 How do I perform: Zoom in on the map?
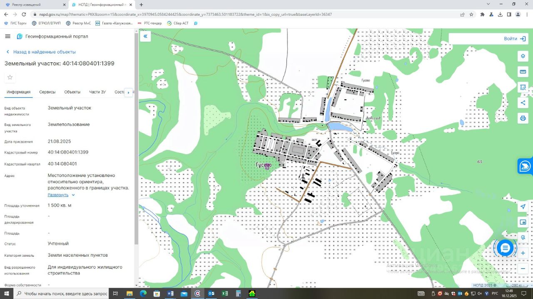point(523,253)
